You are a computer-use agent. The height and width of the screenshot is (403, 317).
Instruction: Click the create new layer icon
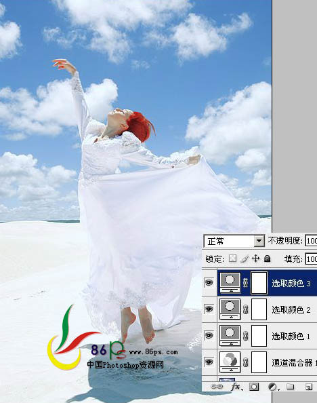tap(309, 386)
